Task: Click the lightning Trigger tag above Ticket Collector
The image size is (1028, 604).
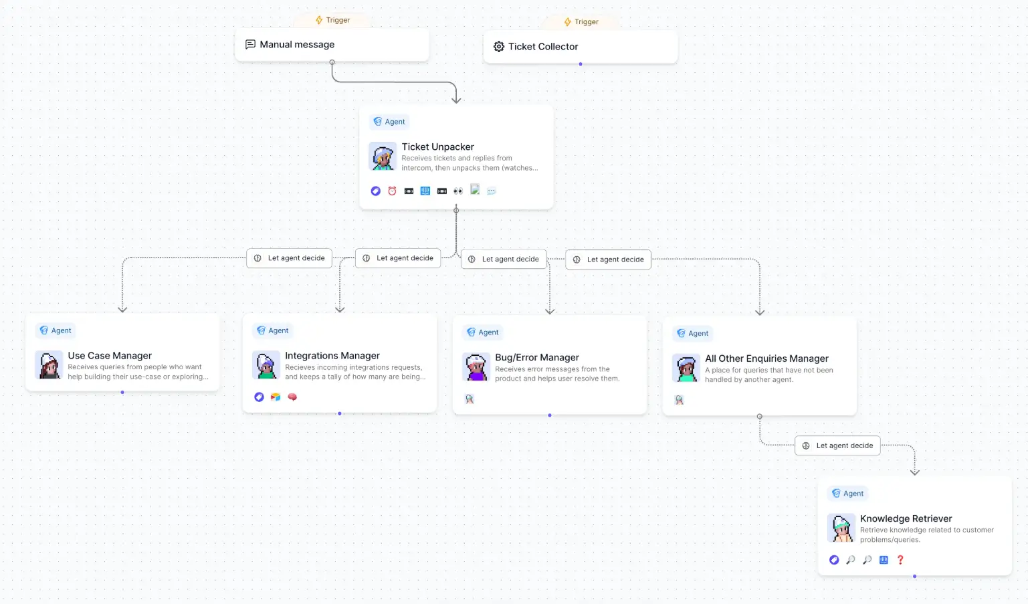Action: point(581,22)
